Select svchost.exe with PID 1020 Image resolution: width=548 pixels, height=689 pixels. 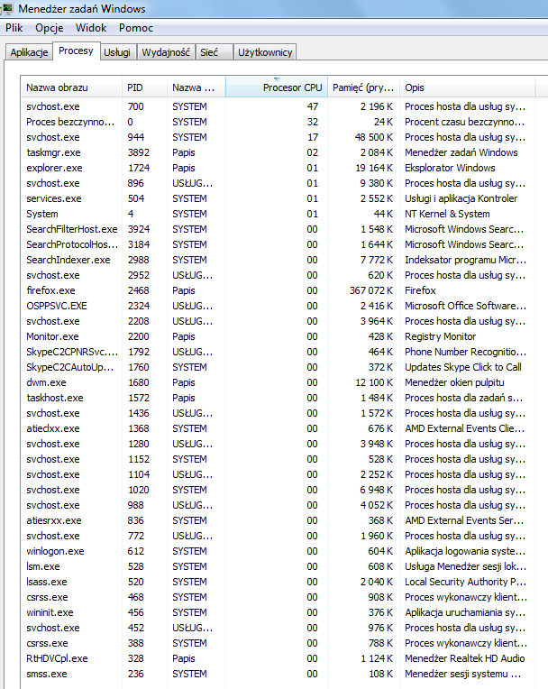[x=278, y=490]
